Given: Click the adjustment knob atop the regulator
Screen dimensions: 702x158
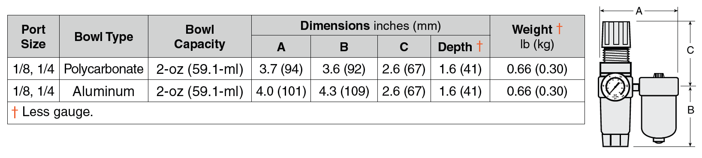Looking at the screenshot, I should coord(617,34).
